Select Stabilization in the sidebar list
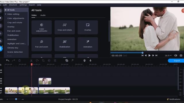 click(13, 35)
